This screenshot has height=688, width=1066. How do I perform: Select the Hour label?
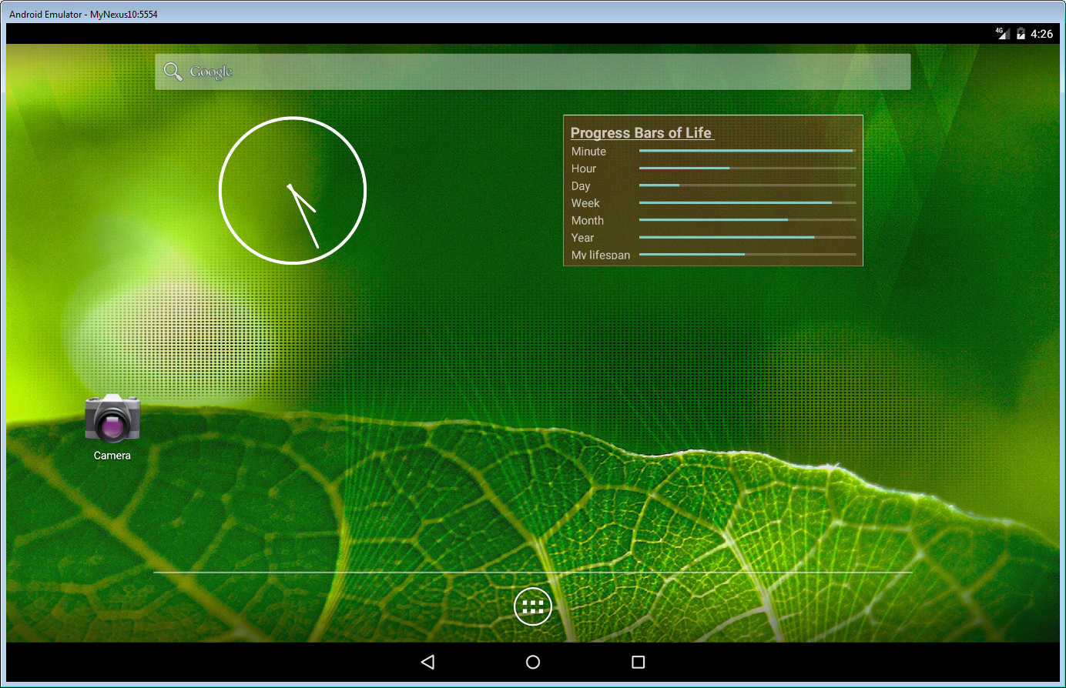(584, 169)
